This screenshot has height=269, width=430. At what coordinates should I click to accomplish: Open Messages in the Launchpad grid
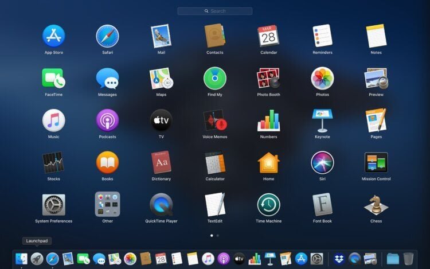108,79
